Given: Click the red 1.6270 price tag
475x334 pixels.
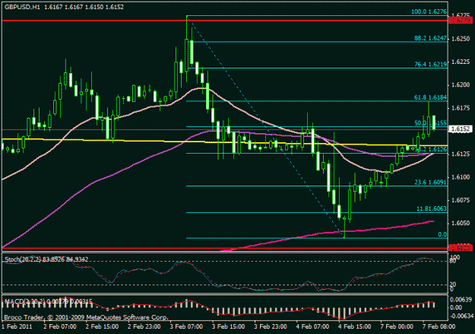Looking at the screenshot, I should pyautogui.click(x=460, y=21).
